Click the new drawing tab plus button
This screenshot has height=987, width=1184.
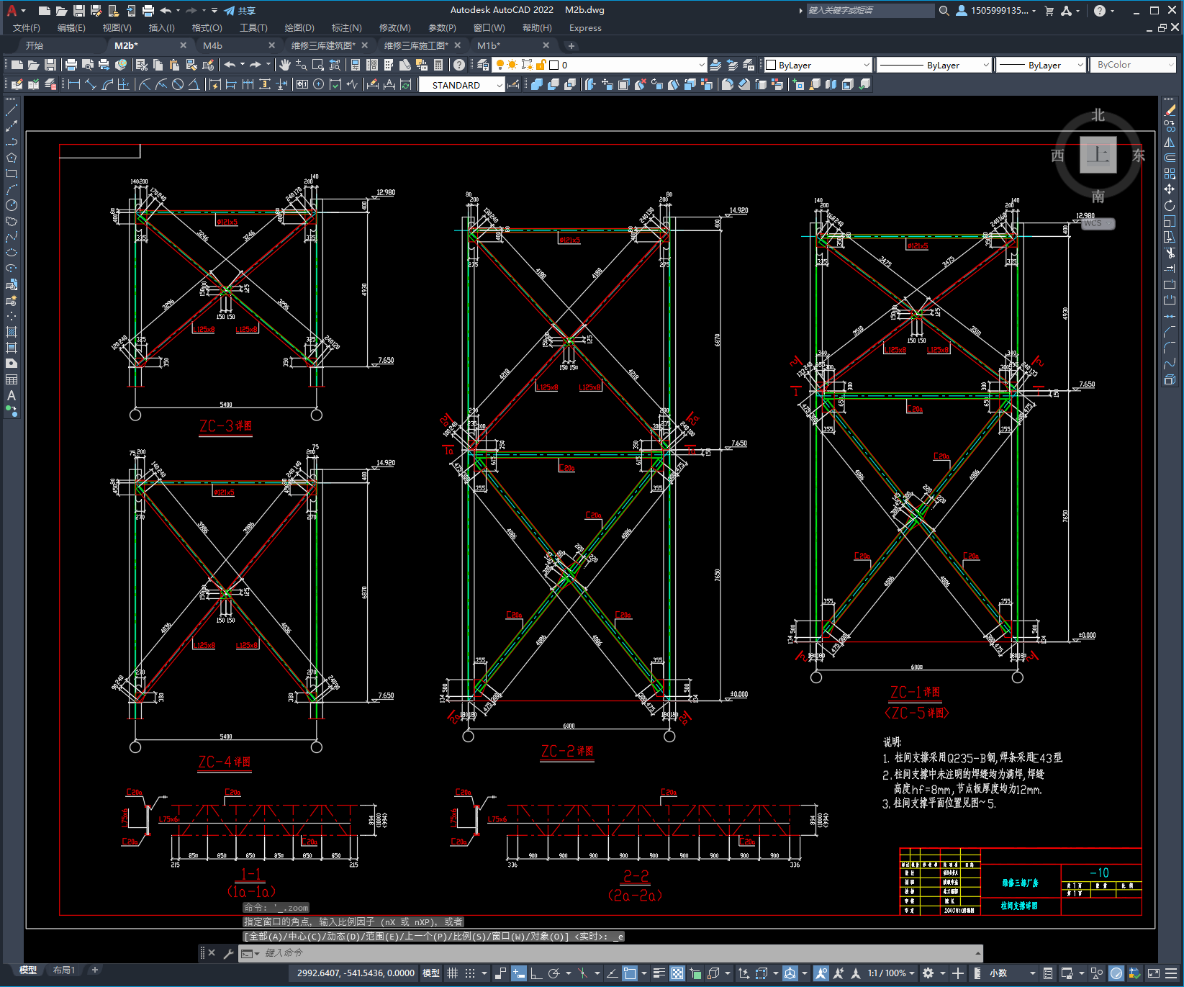pos(571,46)
